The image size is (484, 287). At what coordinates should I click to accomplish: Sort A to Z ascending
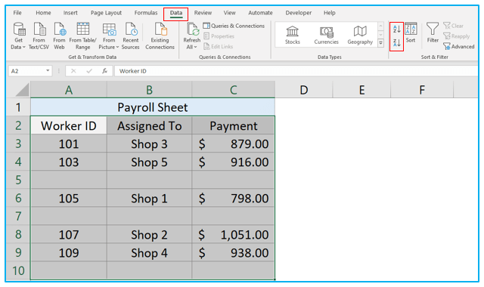[396, 29]
